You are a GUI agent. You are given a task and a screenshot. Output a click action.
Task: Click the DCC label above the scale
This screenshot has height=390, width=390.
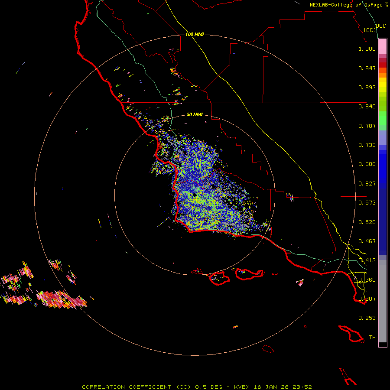(381, 26)
